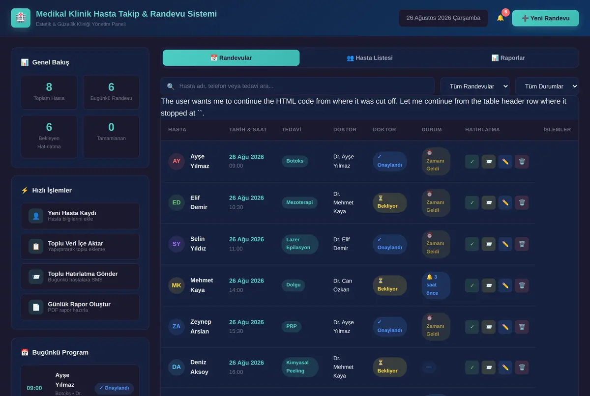Switch to the Randevular tab
Image resolution: width=590 pixels, height=396 pixels.
coord(231,58)
